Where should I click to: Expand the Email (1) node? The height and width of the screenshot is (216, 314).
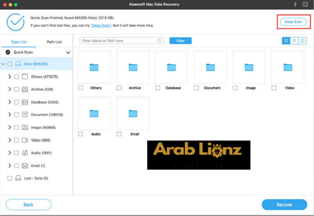pyautogui.click(x=9, y=165)
